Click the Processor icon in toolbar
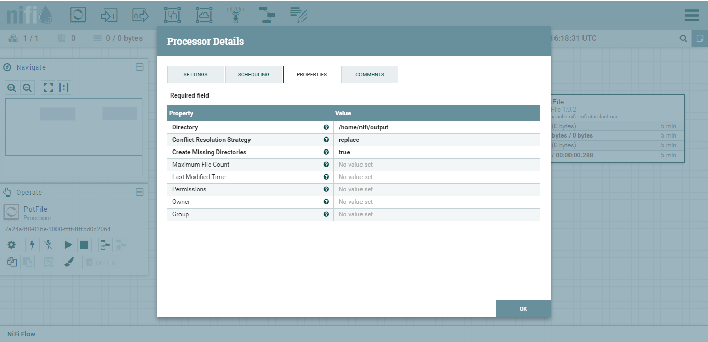Viewport: 708px width, 342px height. [x=78, y=15]
